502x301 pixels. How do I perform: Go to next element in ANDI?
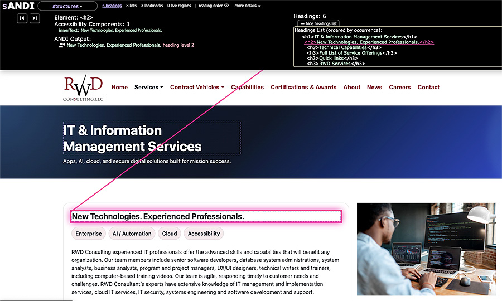(35, 18)
